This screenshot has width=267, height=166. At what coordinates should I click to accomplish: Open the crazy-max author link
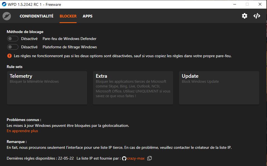click(136, 159)
